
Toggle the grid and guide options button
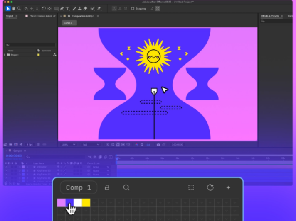click(128, 145)
